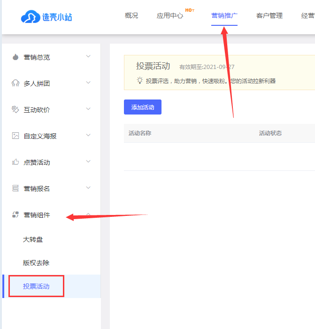
Task: Click the component icon beside 营销组件
Action: [x=15, y=214]
